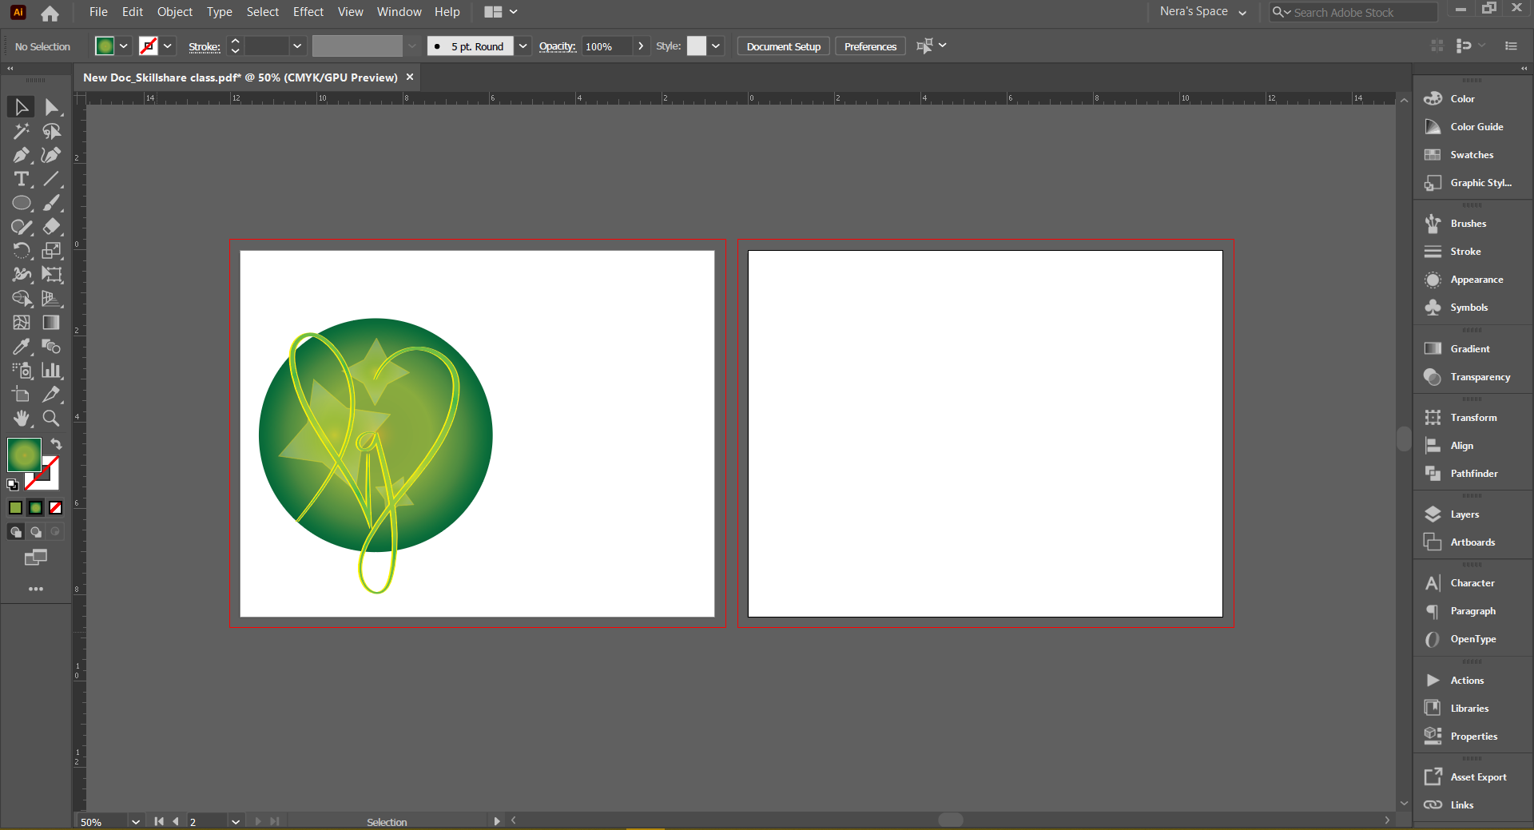This screenshot has height=830, width=1534.
Task: Select the Rotate tool
Action: [x=22, y=251]
